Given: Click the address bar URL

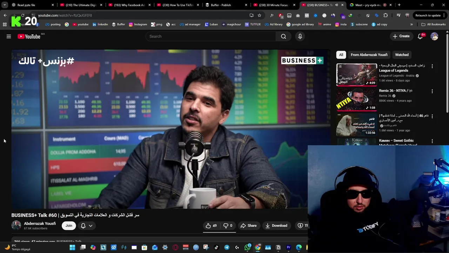Looking at the screenshot, I should (65, 15).
